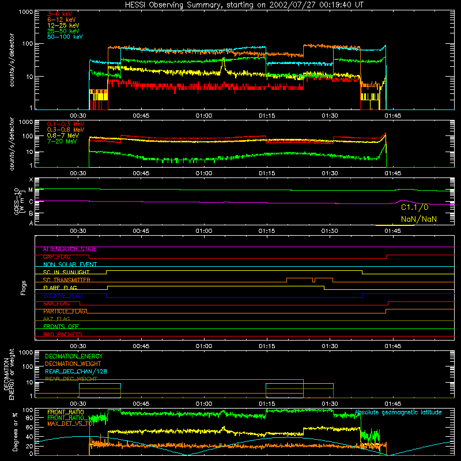Screen dimensions: 461x461
Task: Click the 01:30 tick label under the decimation plot
Action: (330, 404)
